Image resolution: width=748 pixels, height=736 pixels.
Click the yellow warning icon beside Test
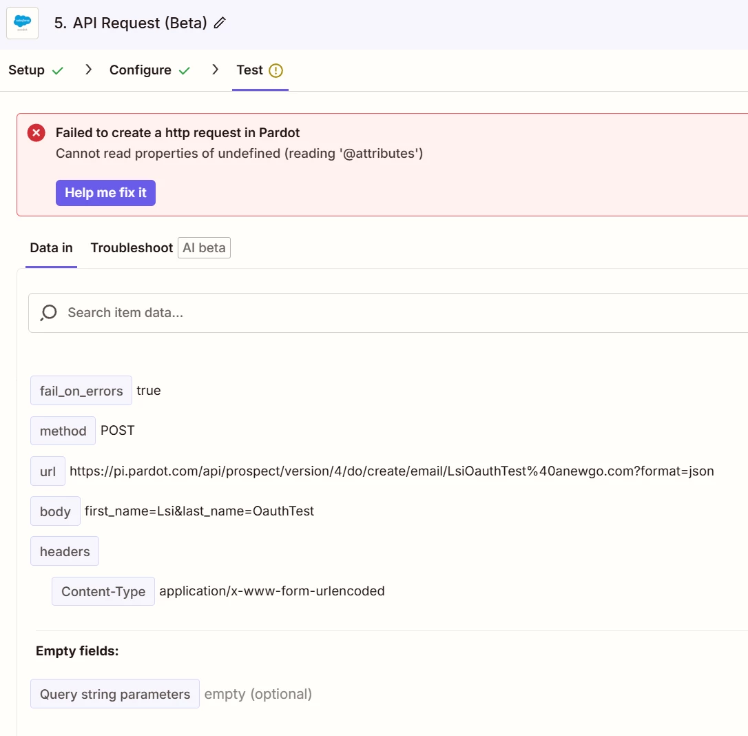click(x=276, y=71)
